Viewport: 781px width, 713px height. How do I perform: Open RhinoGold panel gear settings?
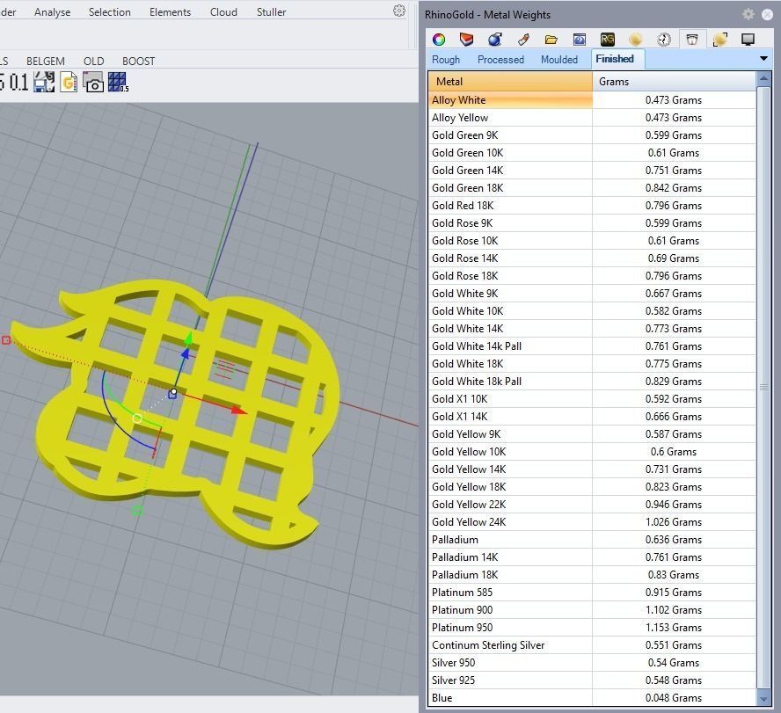coord(748,14)
